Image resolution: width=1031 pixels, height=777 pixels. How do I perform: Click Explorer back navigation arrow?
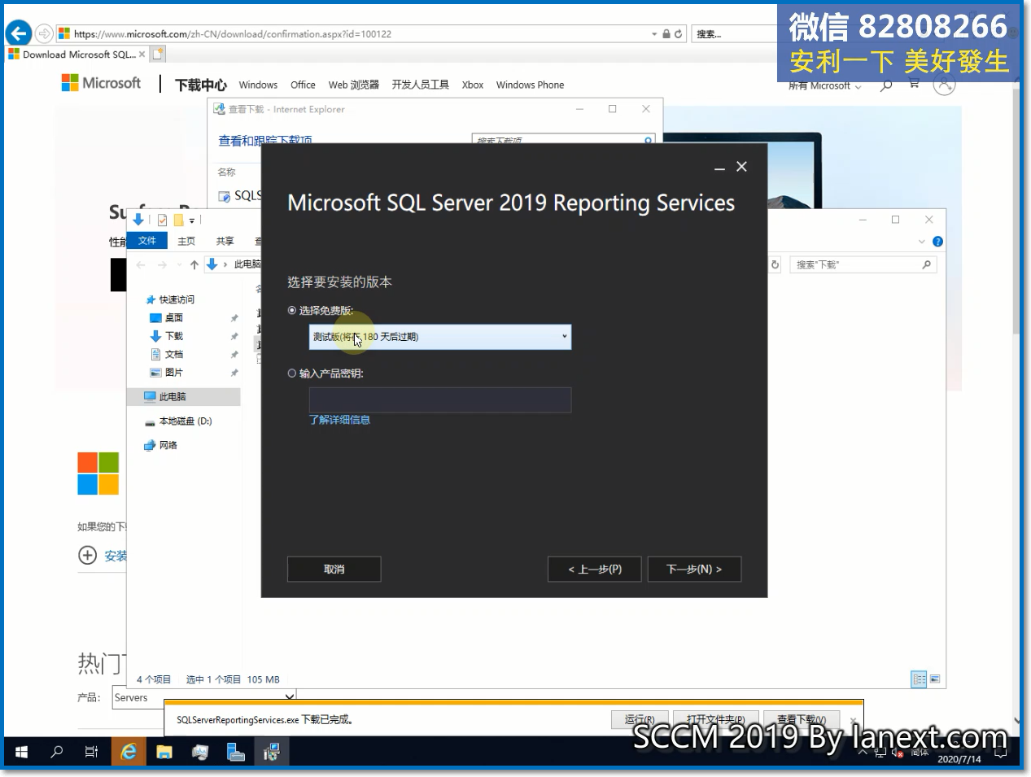(x=141, y=264)
